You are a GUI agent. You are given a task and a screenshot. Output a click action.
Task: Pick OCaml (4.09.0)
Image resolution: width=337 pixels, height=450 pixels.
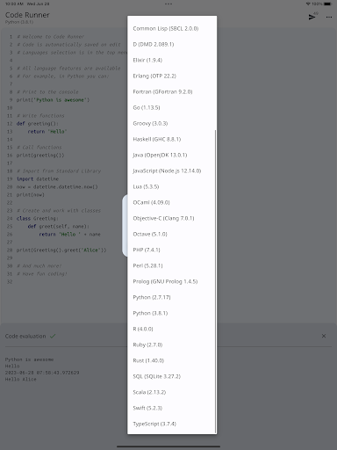[172, 202]
